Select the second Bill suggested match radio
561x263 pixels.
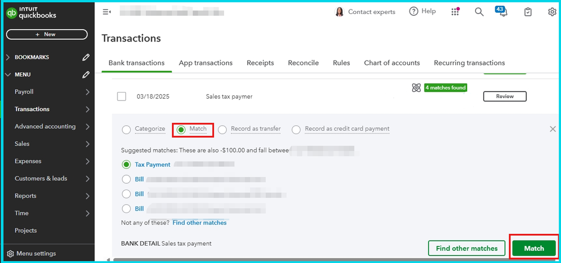[126, 193]
